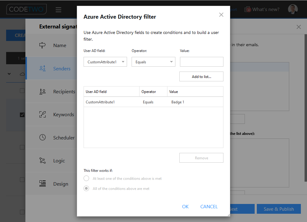Click the Recipients step icon
Viewport: 307px width, 222px height.
click(x=43, y=91)
